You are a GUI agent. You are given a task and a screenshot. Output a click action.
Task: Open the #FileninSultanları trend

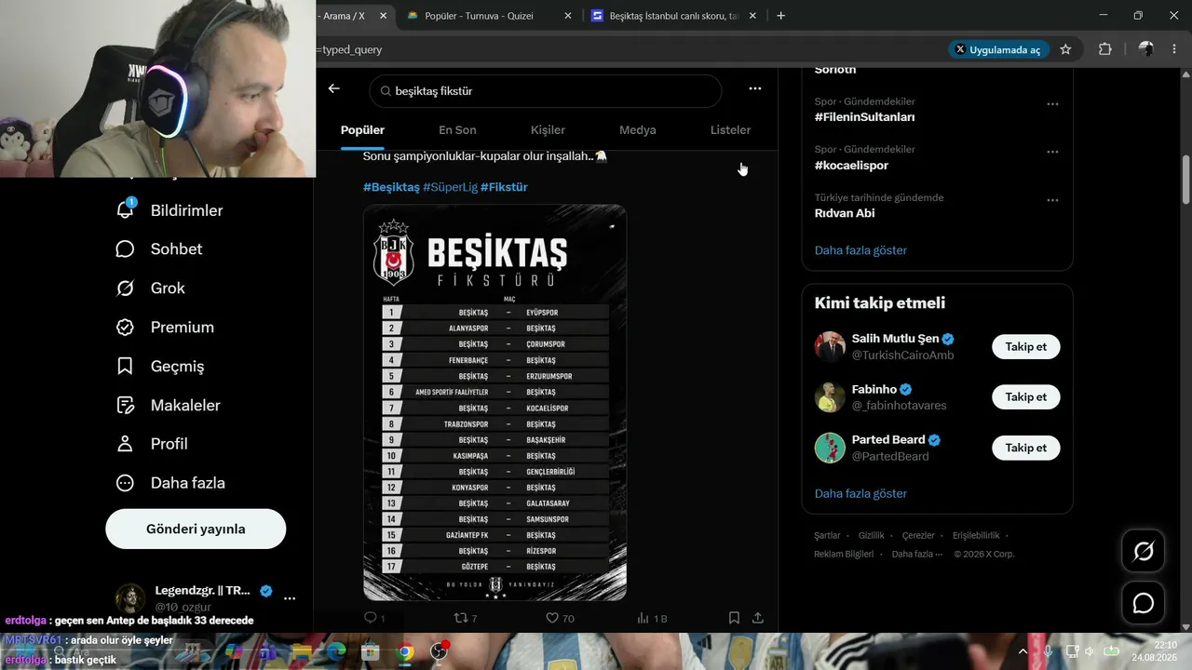tap(864, 117)
